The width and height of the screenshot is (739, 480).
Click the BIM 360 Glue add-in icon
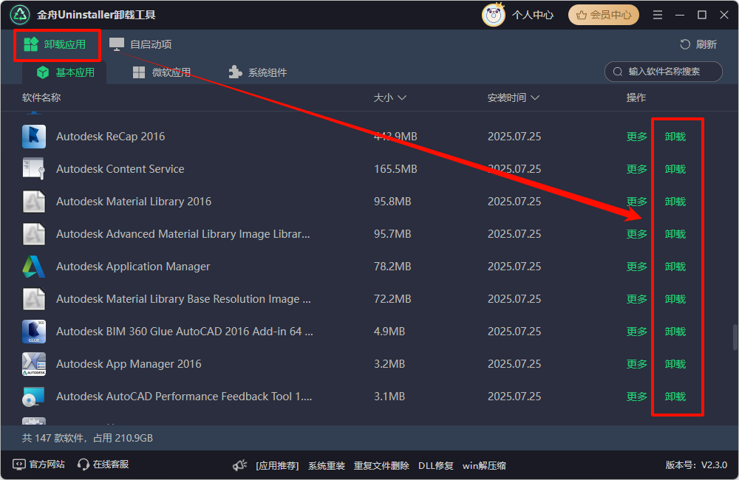tap(34, 332)
